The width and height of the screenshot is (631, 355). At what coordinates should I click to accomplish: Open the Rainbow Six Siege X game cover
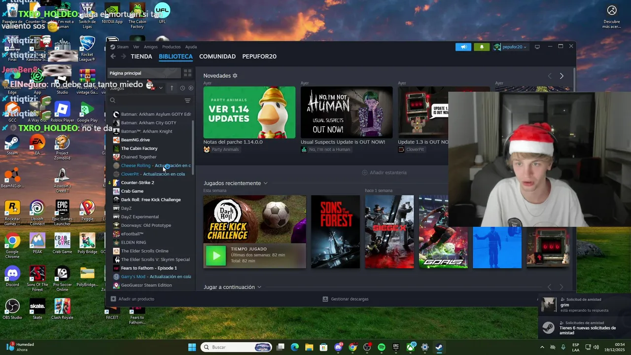pyautogui.click(x=389, y=232)
